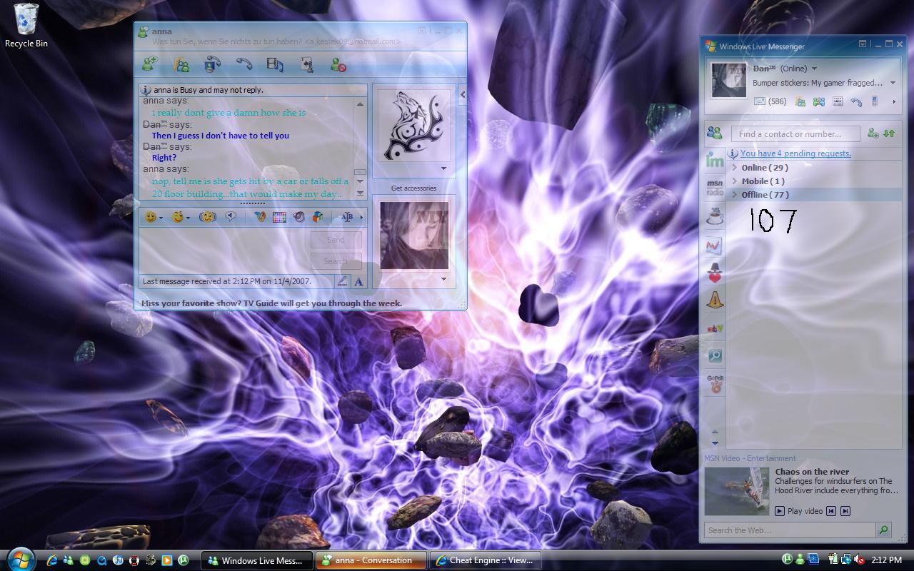Click the mobile phone icon in Messenger
914x571 pixels.
coord(875,102)
